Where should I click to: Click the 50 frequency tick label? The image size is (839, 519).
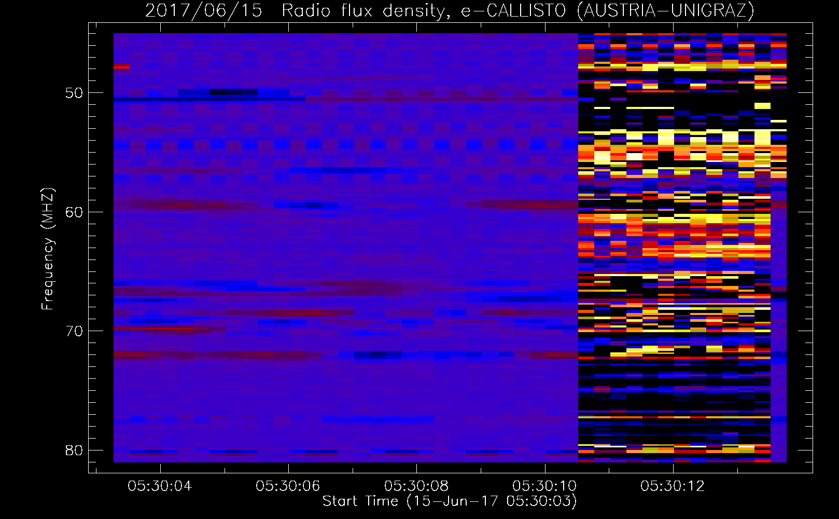74,93
